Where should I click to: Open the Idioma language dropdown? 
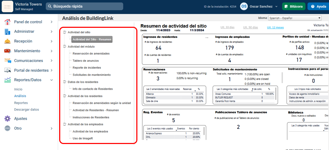pos(295,18)
